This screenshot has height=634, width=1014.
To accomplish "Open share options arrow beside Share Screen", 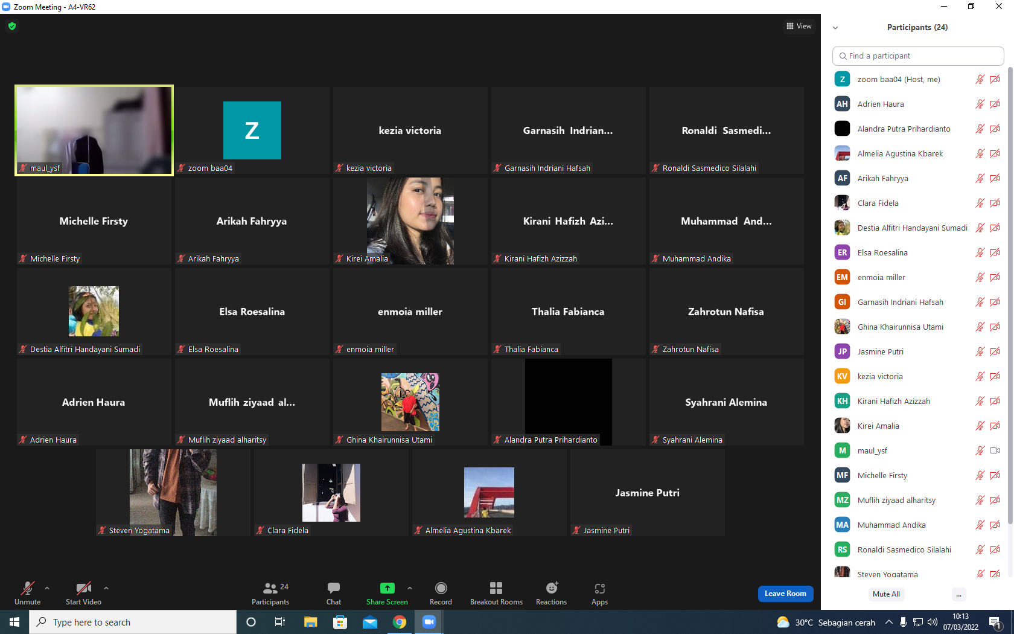I will pyautogui.click(x=410, y=588).
